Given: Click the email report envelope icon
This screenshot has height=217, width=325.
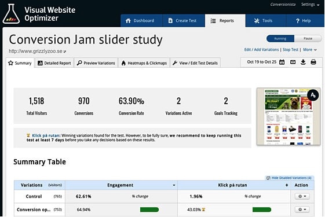Looking at the screenshot, I should (293, 62).
